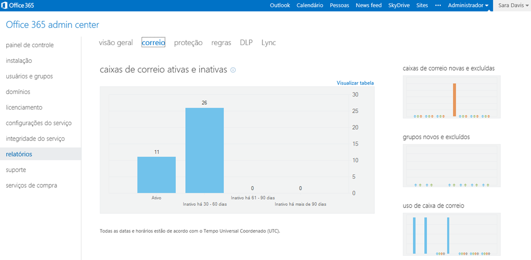Click the Visualizar tabela link
Image resolution: width=531 pixels, height=260 pixels.
[355, 83]
